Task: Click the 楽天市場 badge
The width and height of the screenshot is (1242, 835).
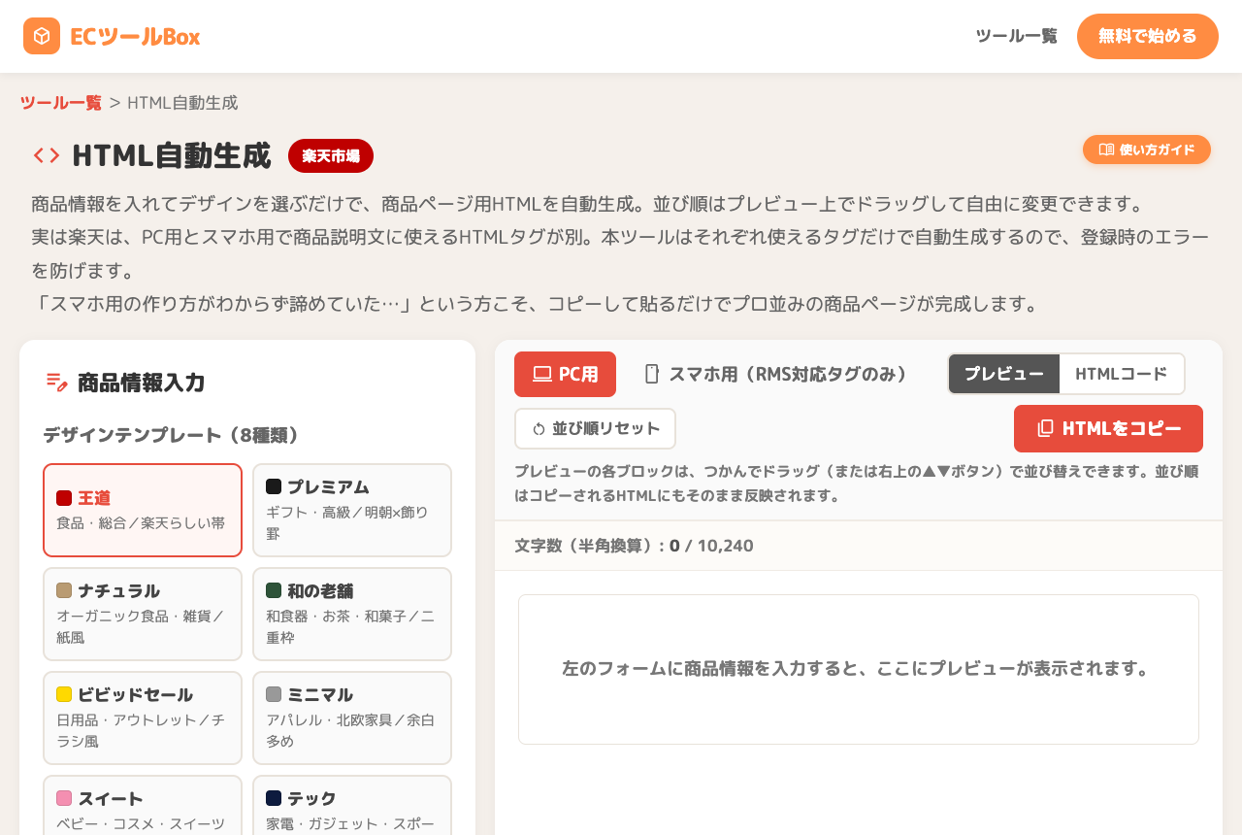Action: [x=331, y=155]
